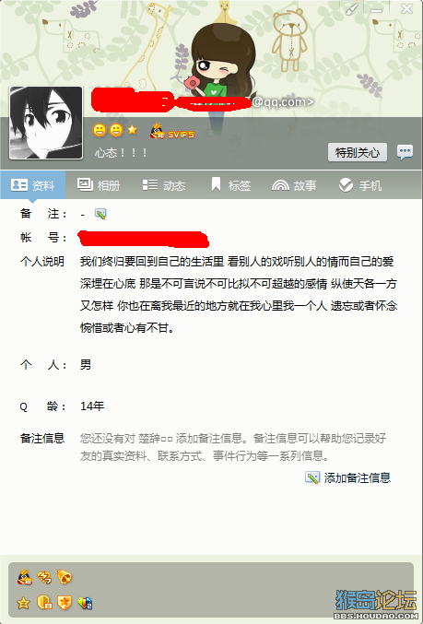
Task: Open the skin brush icon in title bar
Action: (x=351, y=8)
